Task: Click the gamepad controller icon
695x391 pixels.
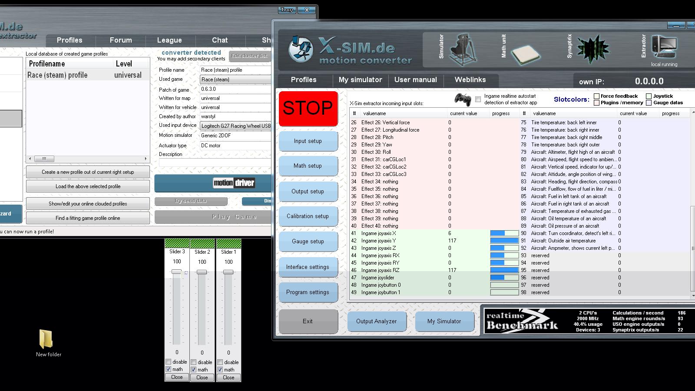Action: click(x=463, y=99)
